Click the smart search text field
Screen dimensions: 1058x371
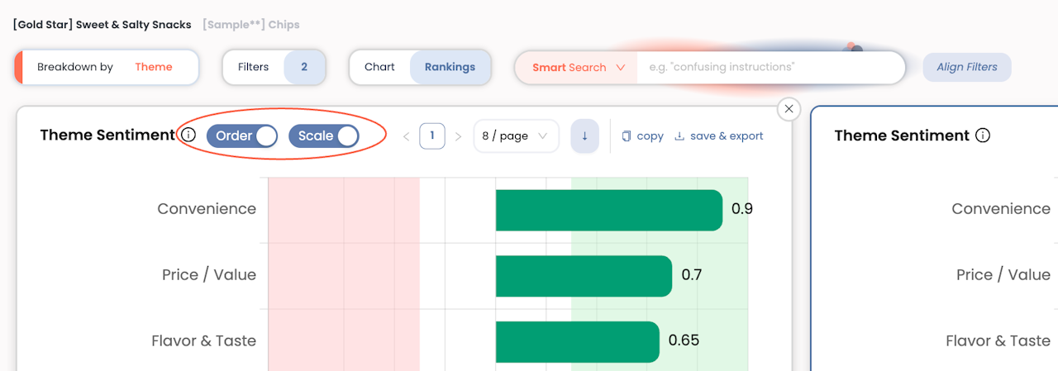769,67
